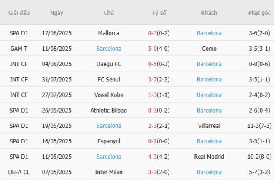Open the Athletic Bilbao team link
The width and height of the screenshot is (274, 181).
click(108, 110)
